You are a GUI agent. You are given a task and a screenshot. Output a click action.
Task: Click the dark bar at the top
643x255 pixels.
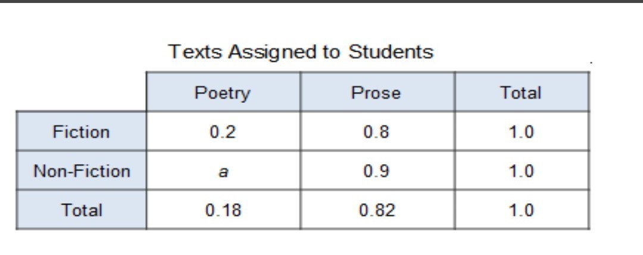(321, 1)
